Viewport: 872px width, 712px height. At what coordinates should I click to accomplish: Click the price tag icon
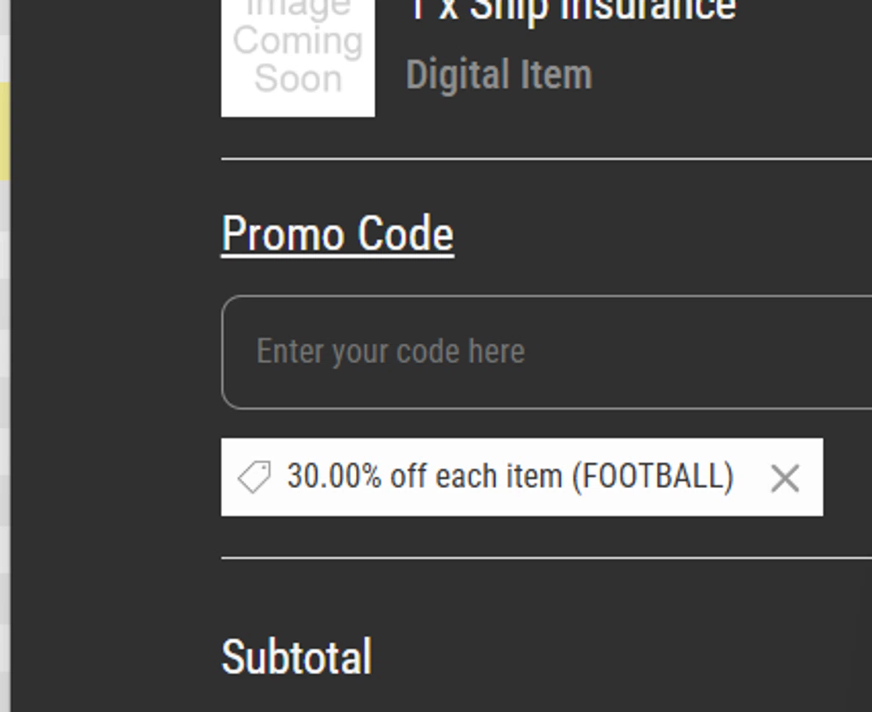[254, 477]
